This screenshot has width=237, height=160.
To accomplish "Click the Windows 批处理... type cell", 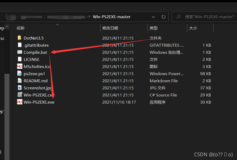I will click(x=167, y=52).
